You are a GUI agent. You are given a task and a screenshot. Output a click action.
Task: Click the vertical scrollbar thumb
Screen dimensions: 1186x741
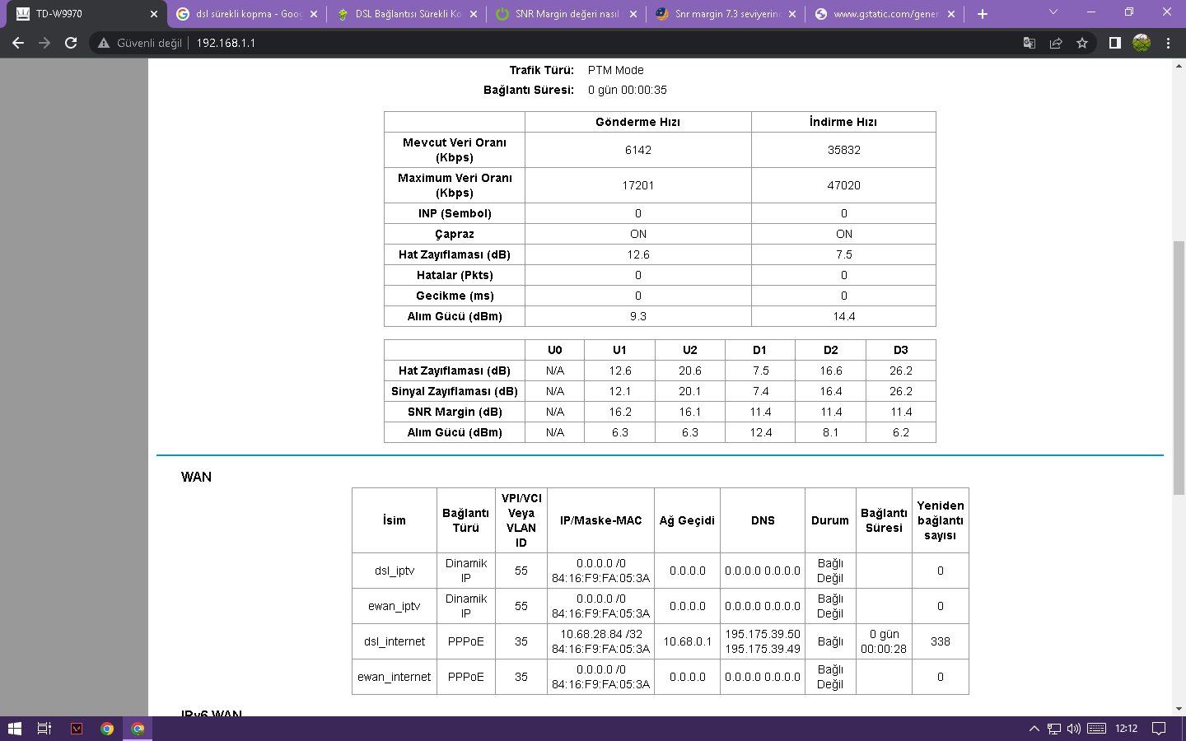point(1179,367)
